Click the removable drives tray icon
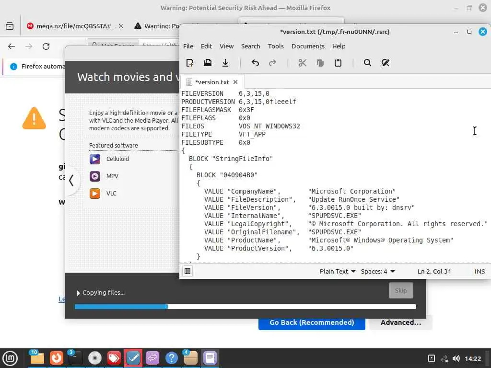This screenshot has width=491, height=368. [x=431, y=358]
